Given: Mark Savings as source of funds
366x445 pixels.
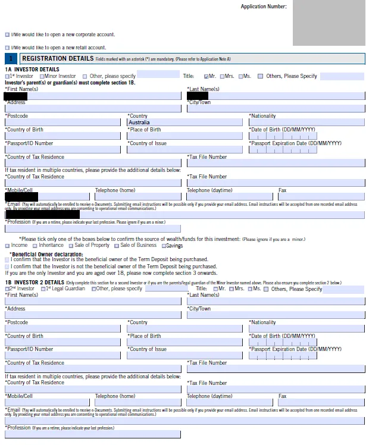Looking at the screenshot, I should click(162, 246).
